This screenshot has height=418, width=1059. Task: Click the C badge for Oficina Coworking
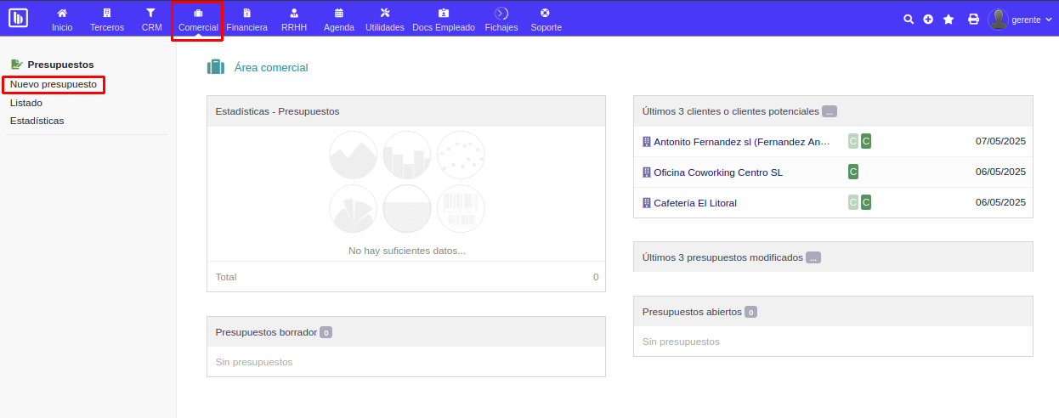pos(853,172)
